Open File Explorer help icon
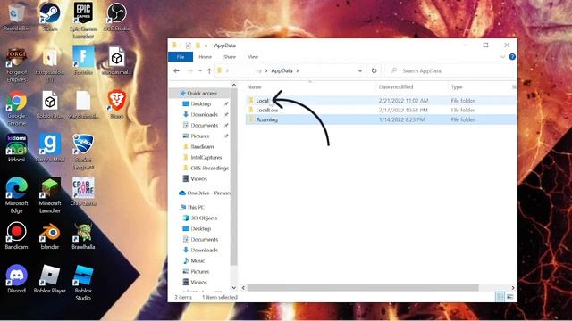The width and height of the screenshot is (572, 321). [512, 57]
